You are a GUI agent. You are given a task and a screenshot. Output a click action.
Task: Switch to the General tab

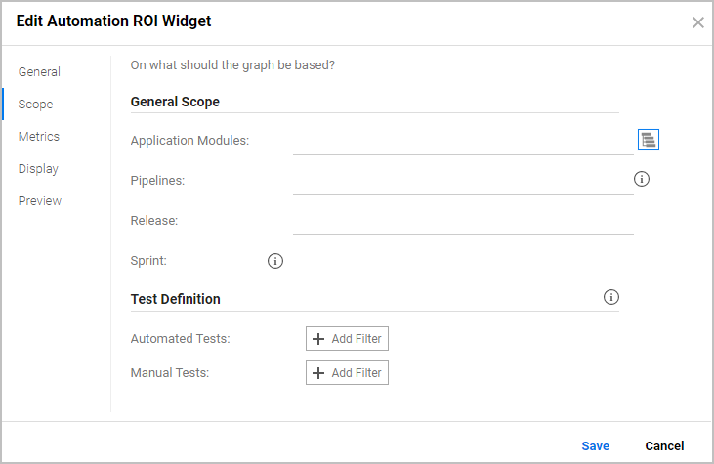[x=39, y=72]
